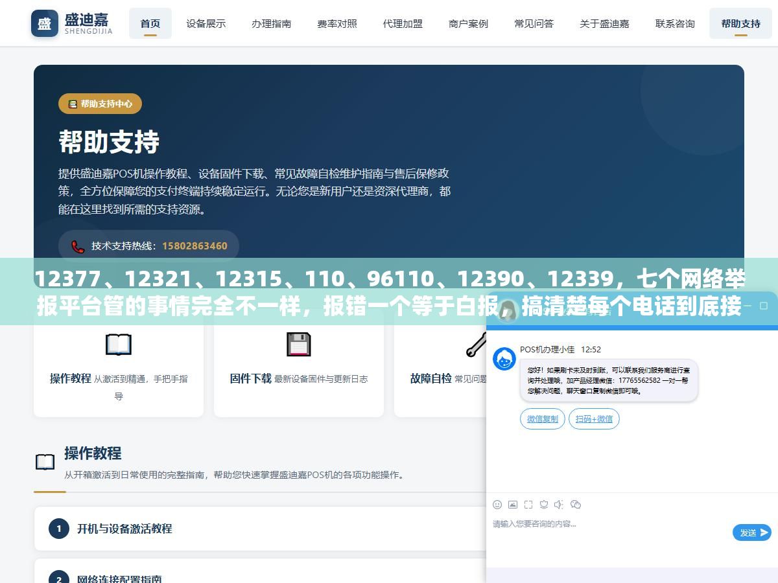The height and width of the screenshot is (583, 778).
Task: Open 联系咨询 navigation item
Action: (675, 23)
